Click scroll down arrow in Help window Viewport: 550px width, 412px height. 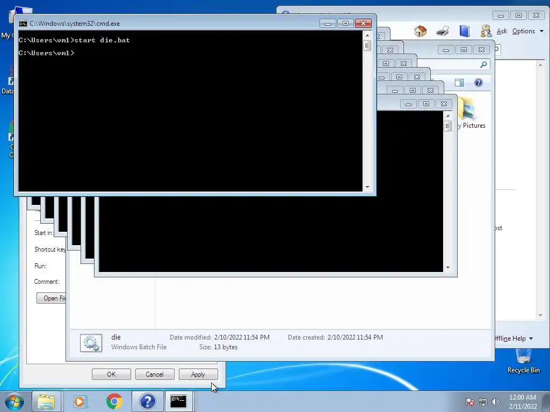540,315
